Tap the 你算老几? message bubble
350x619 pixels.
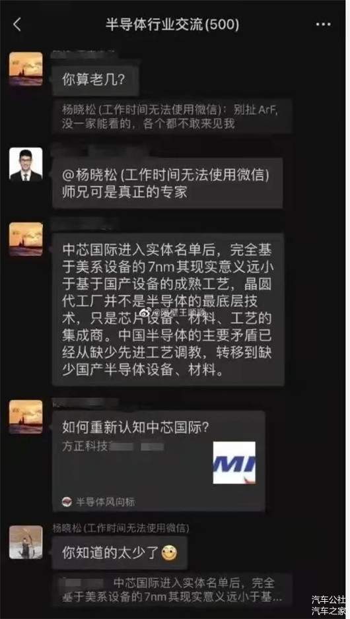[x=96, y=80]
